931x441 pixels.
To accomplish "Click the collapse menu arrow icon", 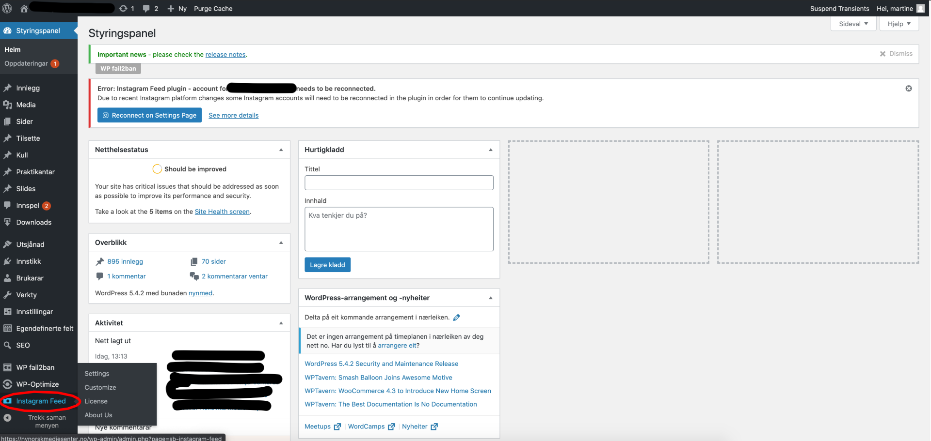I will pos(7,418).
